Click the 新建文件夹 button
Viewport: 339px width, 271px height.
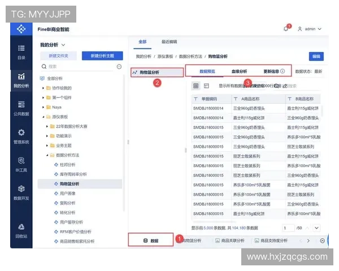(x=58, y=56)
